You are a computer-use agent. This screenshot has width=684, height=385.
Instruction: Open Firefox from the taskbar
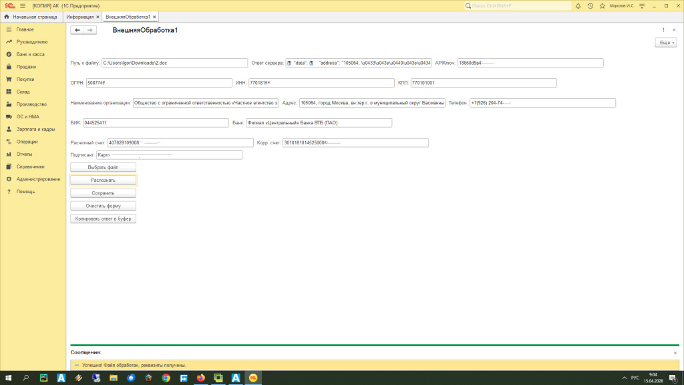tap(201, 378)
